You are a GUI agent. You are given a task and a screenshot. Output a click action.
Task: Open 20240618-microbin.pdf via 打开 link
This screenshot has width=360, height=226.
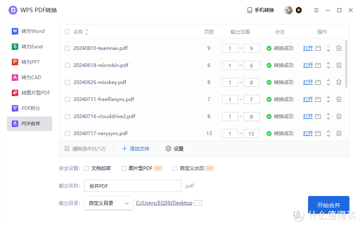click(x=308, y=65)
